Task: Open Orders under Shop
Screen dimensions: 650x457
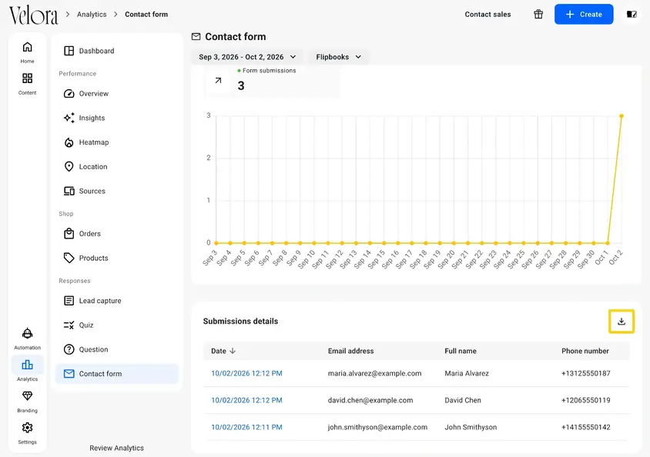Action: [x=117, y=234]
